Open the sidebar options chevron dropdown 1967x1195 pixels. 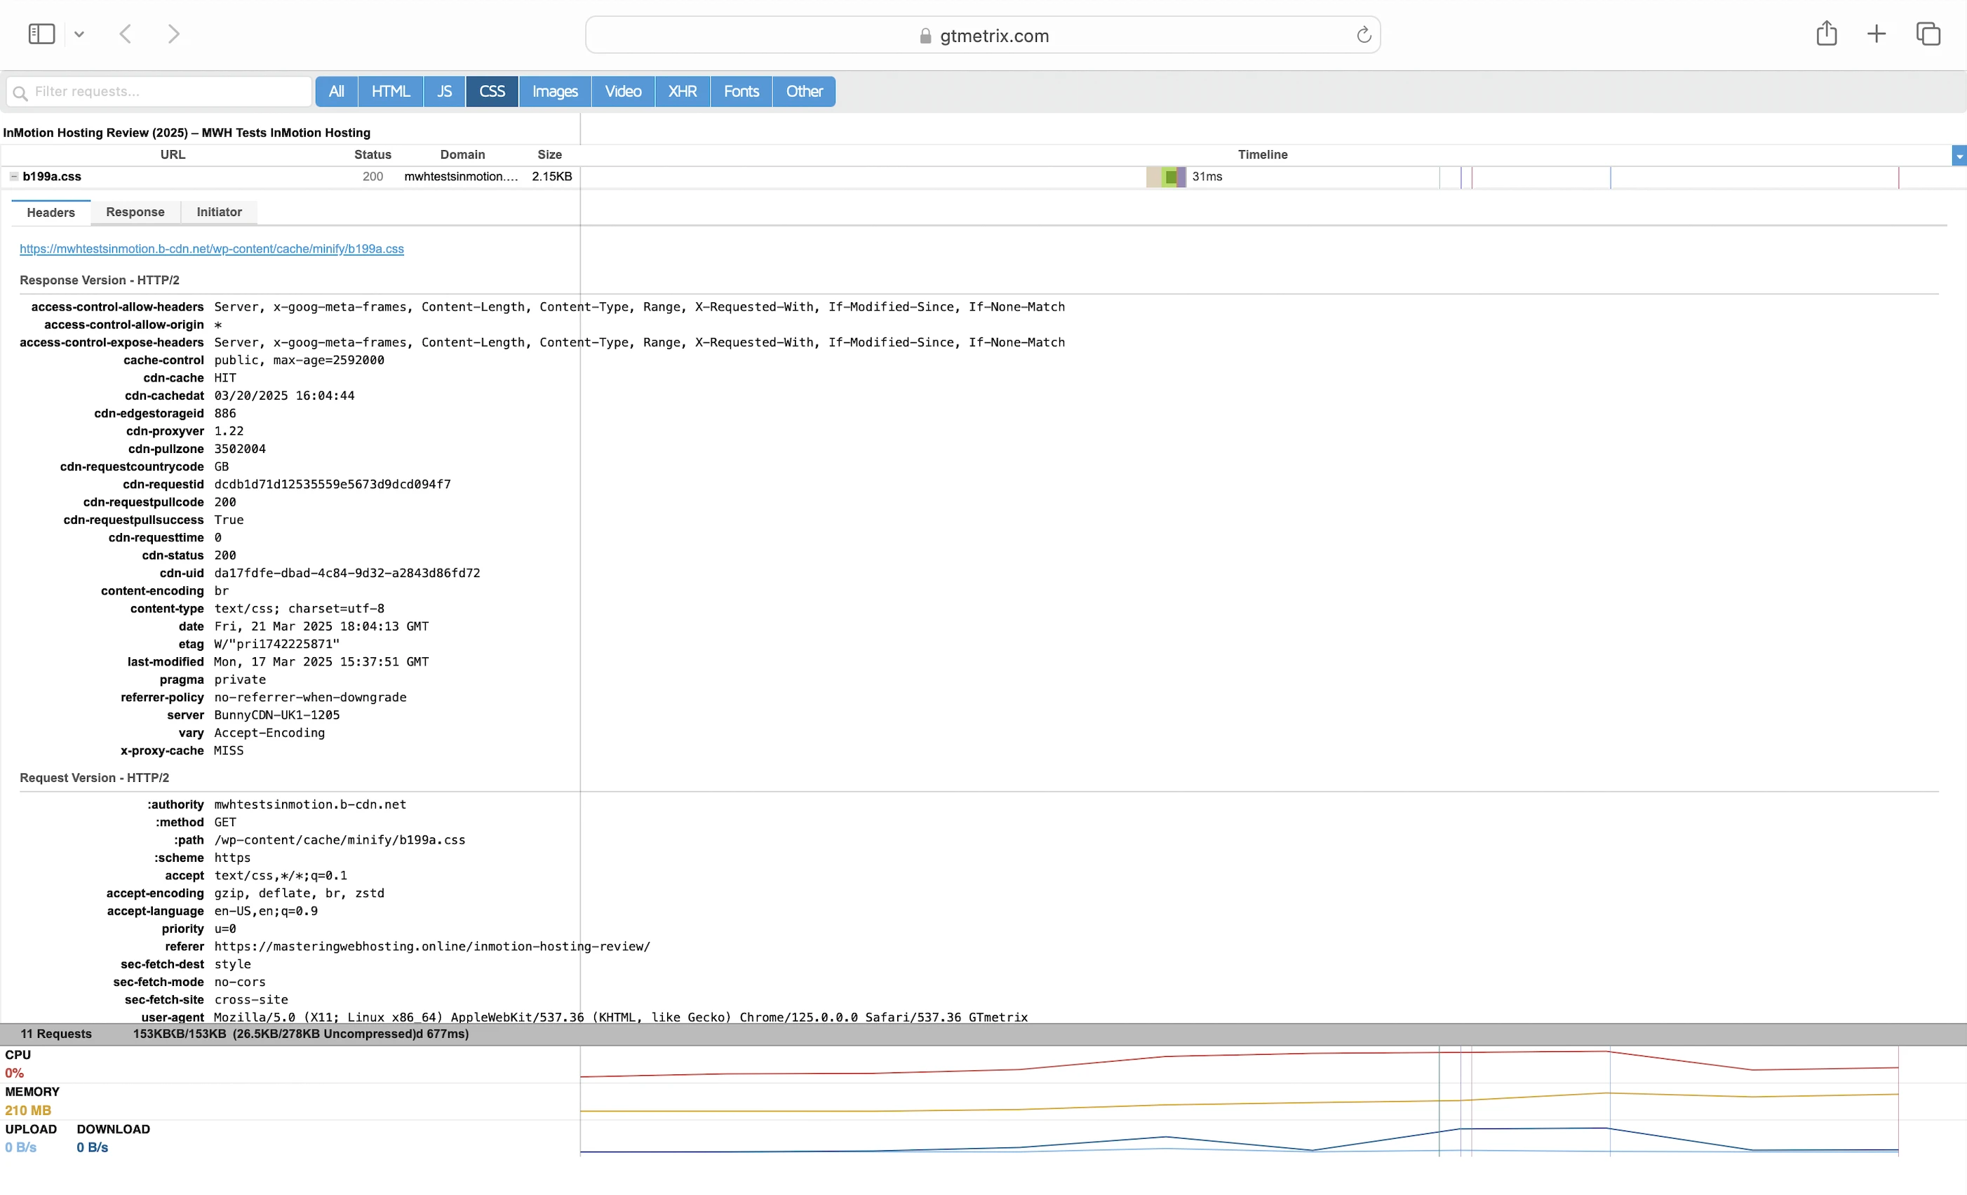[x=79, y=34]
